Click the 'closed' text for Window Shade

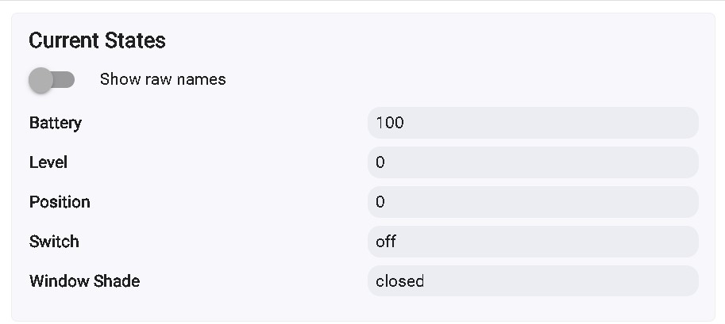pos(400,281)
